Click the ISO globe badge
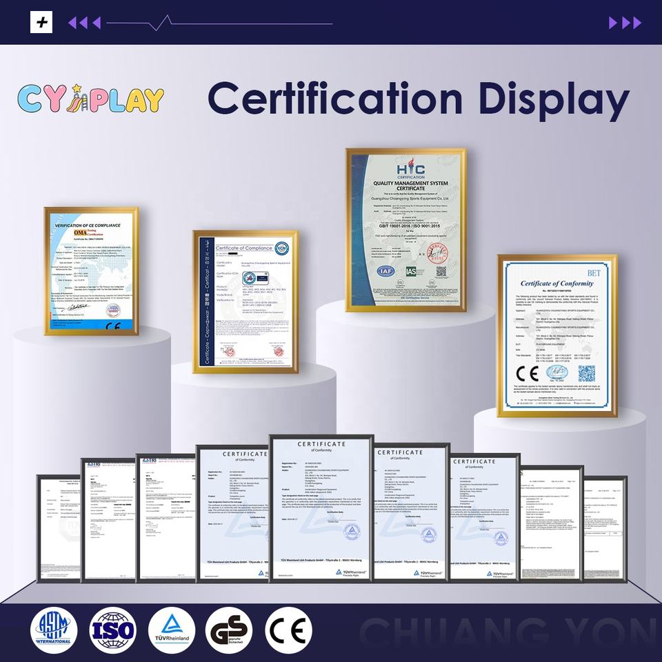 [x=112, y=630]
